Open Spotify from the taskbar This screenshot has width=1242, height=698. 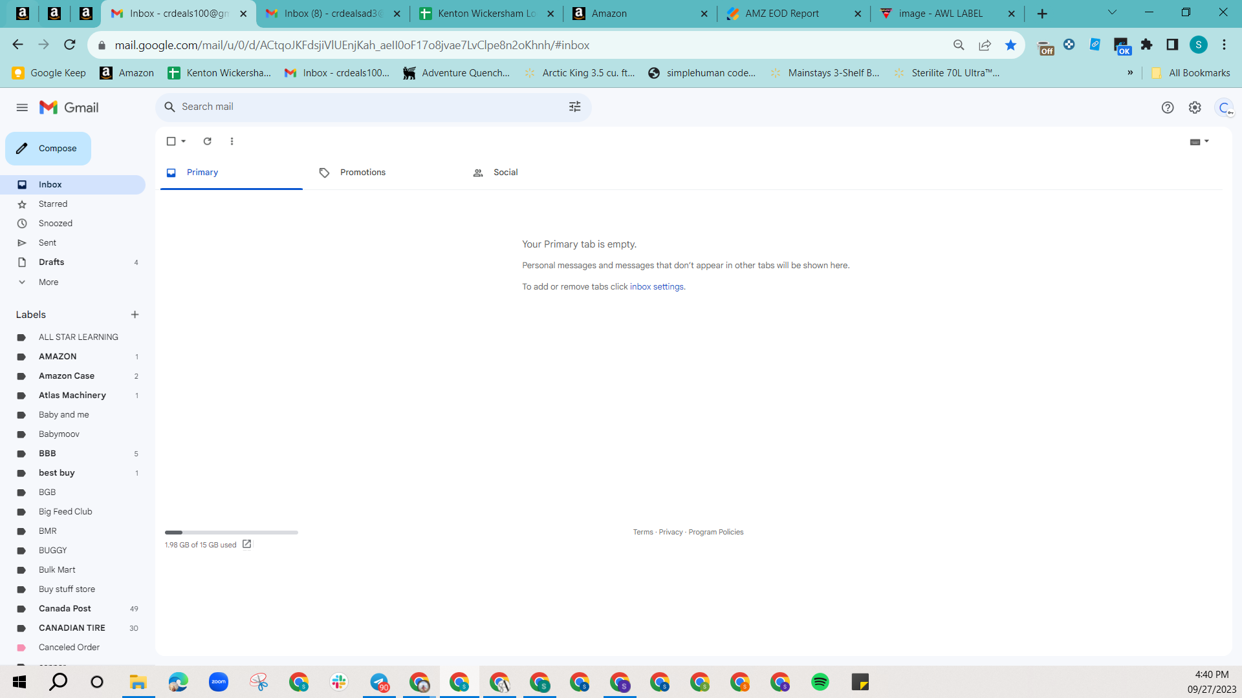[x=820, y=682]
